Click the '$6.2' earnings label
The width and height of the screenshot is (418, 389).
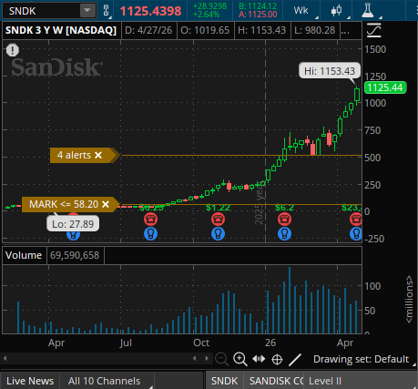pos(284,208)
